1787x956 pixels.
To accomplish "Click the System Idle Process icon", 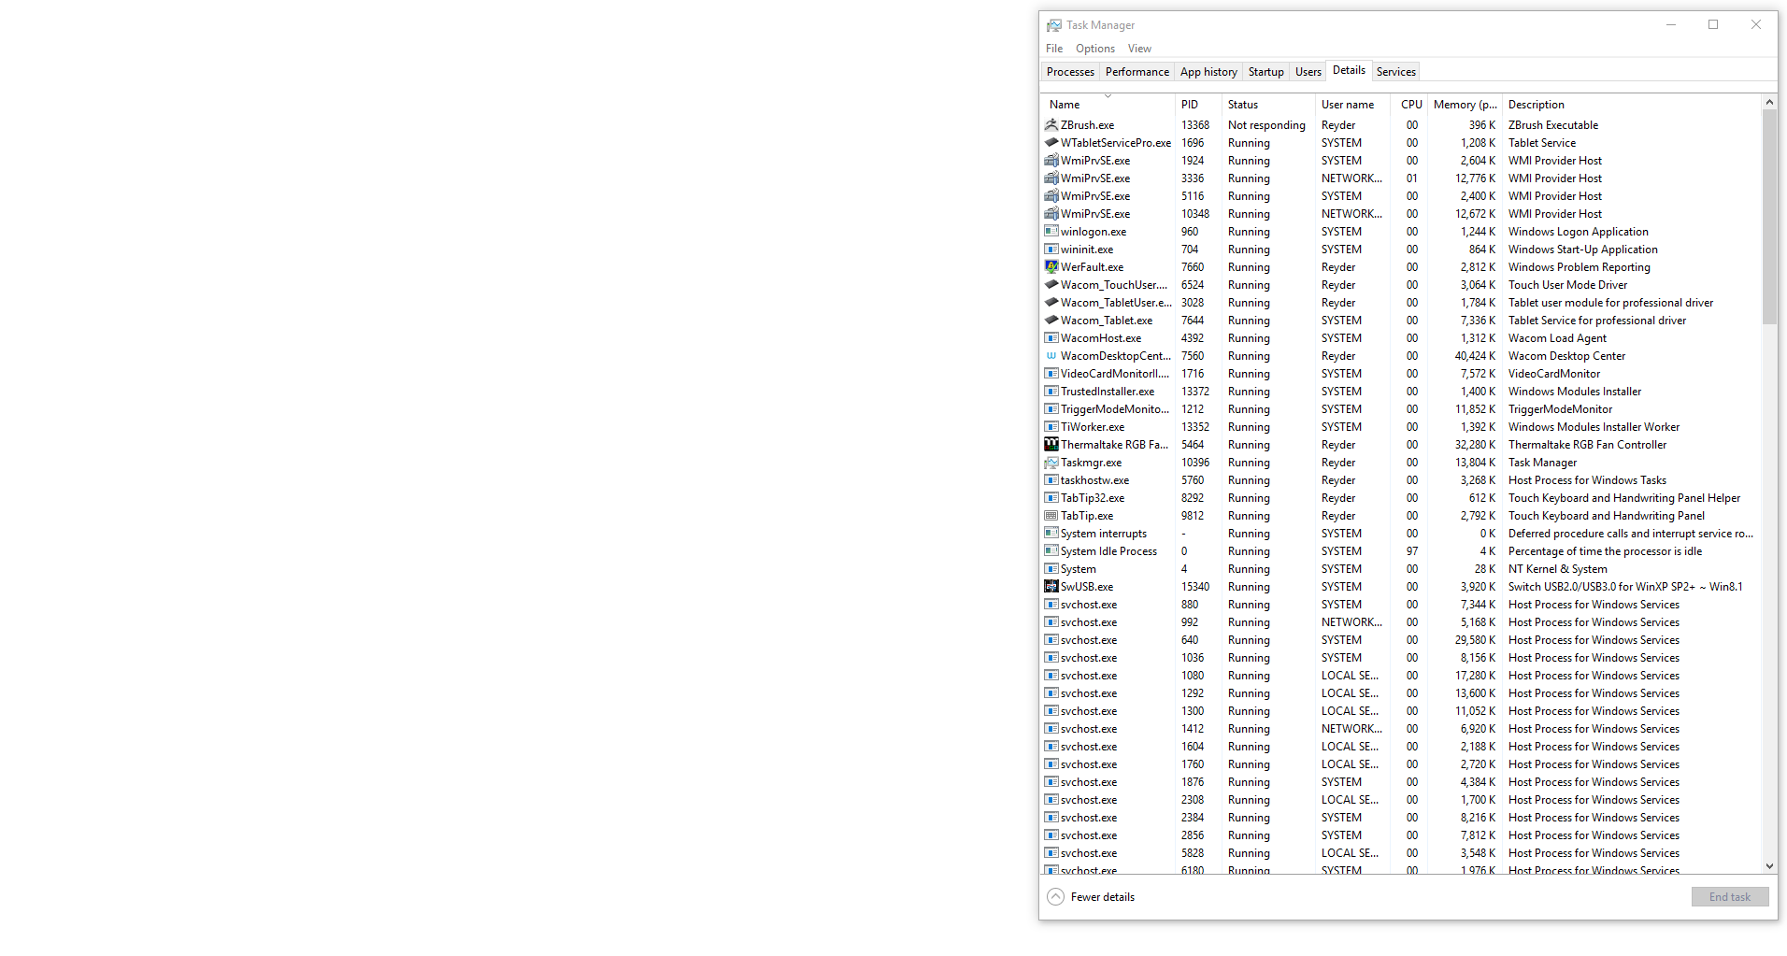I will pos(1051,551).
